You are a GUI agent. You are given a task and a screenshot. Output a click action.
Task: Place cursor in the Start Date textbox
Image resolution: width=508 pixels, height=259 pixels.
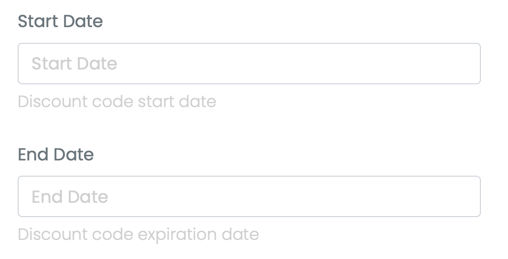(249, 64)
